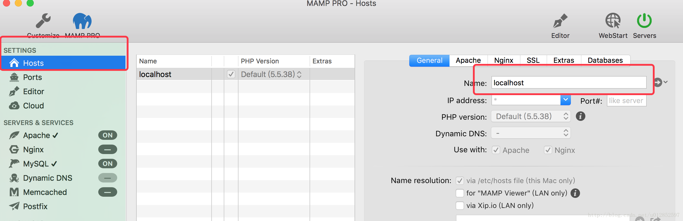Image resolution: width=683 pixels, height=221 pixels.
Task: Open Dynamic DNS dropdown
Action: (531, 133)
